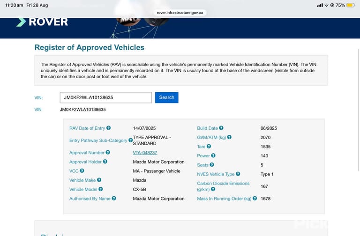Click the Register of Approved Vehicles heading
The width and height of the screenshot is (360, 236).
(90, 47)
